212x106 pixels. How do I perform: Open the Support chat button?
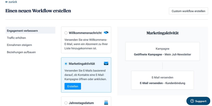click(x=198, y=101)
